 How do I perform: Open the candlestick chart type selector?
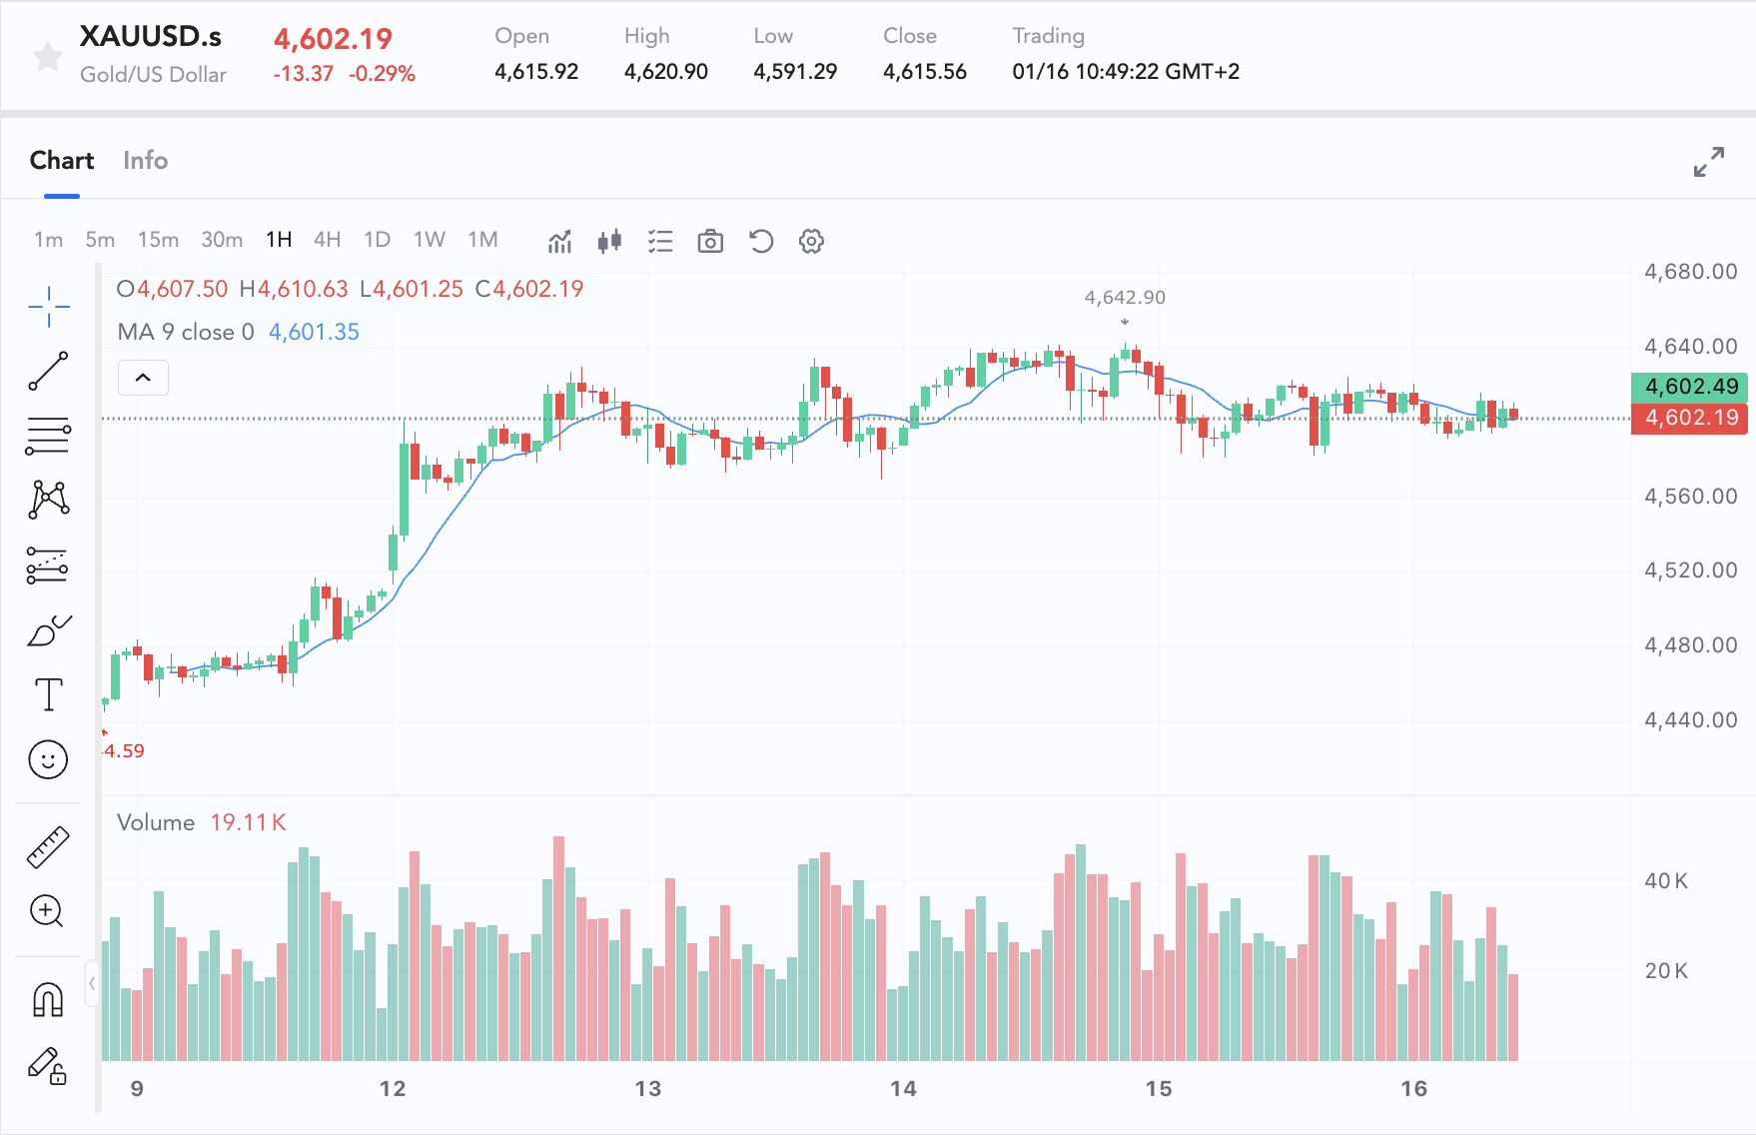click(x=609, y=241)
